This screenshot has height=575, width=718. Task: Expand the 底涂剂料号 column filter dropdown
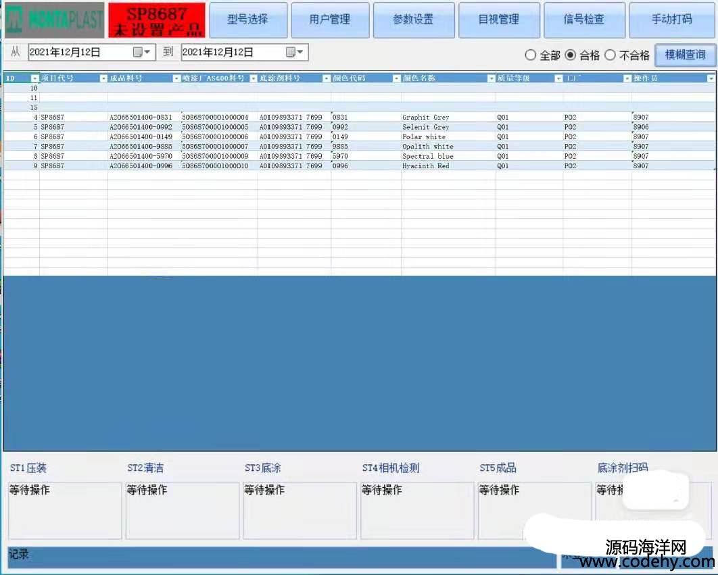pyautogui.click(x=327, y=78)
